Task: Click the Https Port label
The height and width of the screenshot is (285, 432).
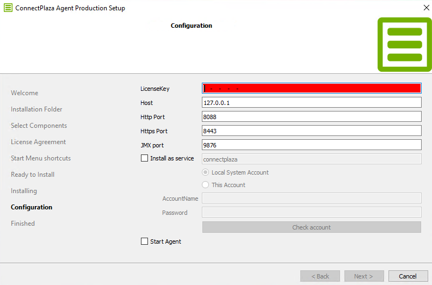Action: [x=154, y=131]
